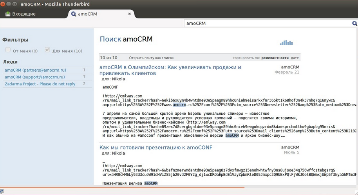Viewport: 358px width, 195px height.
Task: Click the Июль 5 date text
Action: pos(291,152)
